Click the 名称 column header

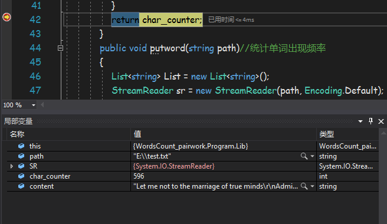17,134
